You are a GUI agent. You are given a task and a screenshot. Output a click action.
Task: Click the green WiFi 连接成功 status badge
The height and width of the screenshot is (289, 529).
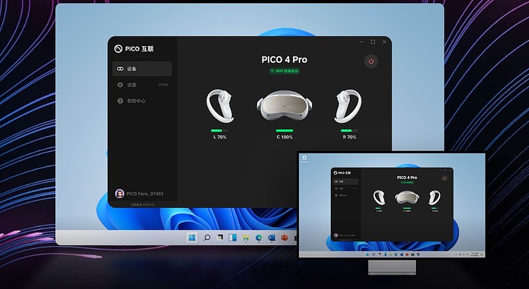tap(284, 71)
